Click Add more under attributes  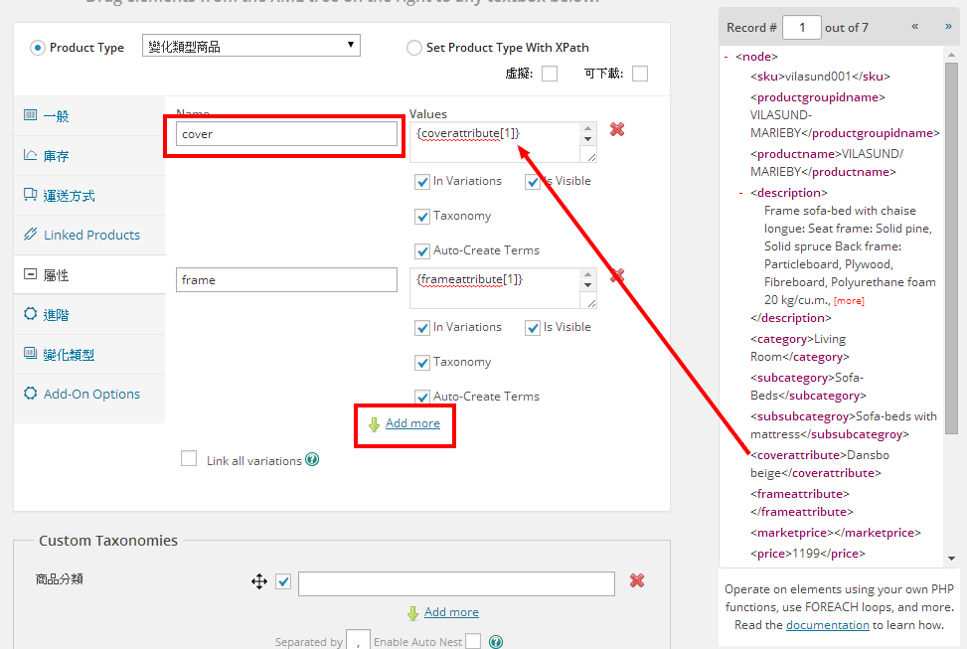click(411, 423)
